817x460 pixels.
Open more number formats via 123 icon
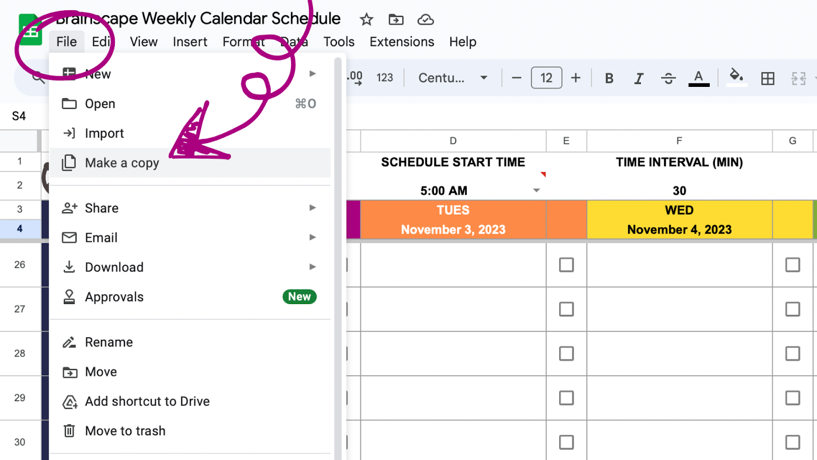click(x=385, y=78)
